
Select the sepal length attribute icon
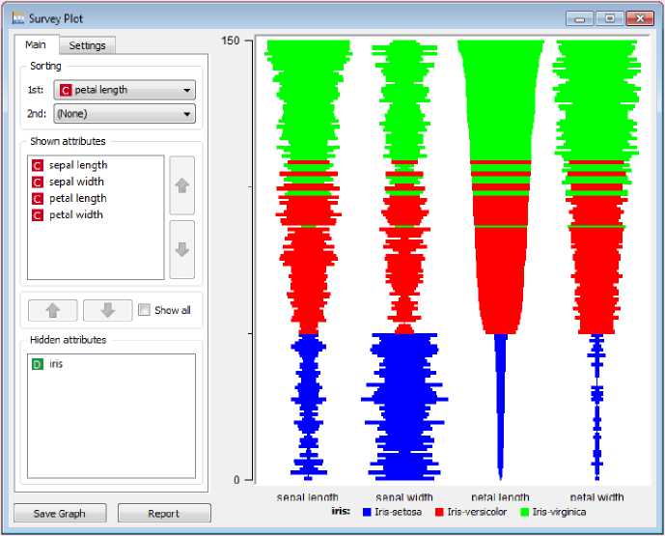click(x=38, y=165)
